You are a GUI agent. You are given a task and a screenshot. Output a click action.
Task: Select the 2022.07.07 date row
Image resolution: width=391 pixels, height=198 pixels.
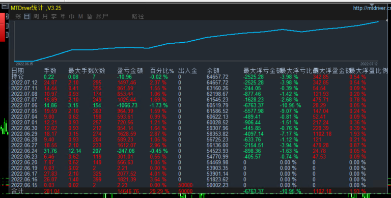(x=24, y=100)
